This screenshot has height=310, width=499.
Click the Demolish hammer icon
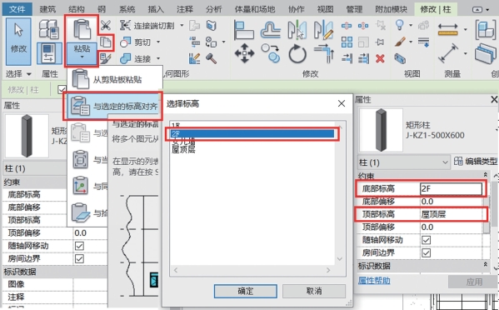pyautogui.click(x=211, y=58)
